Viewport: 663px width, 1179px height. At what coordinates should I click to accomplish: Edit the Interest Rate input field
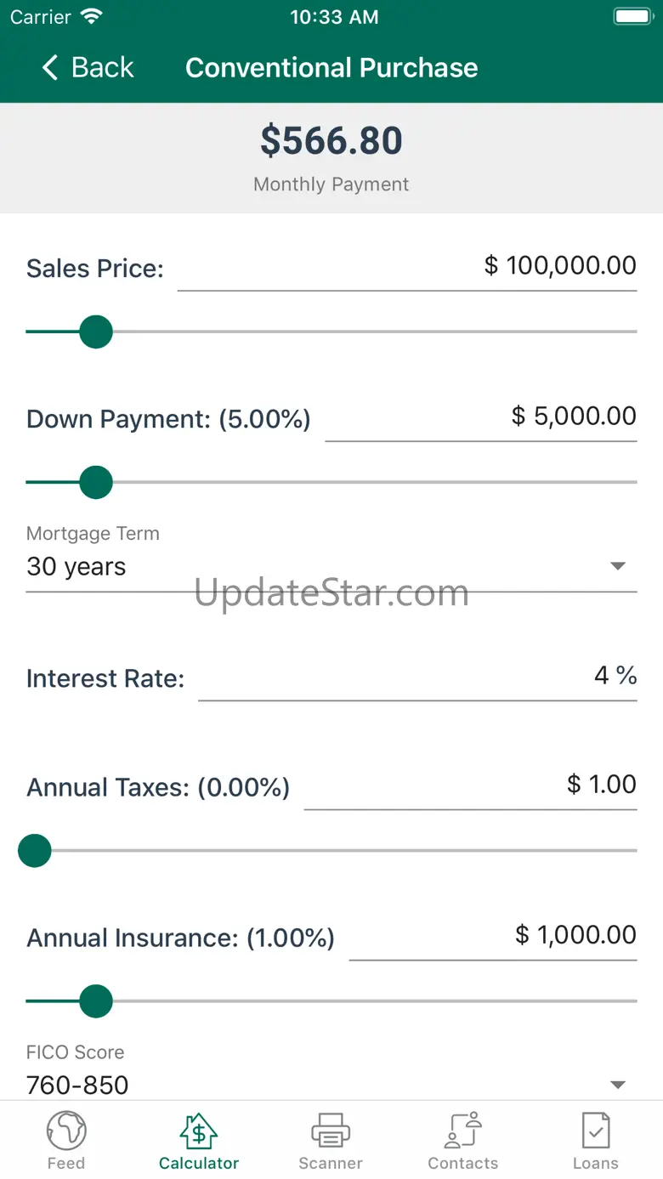click(x=416, y=677)
